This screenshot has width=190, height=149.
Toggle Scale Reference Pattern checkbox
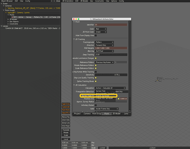[x=96, y=68]
